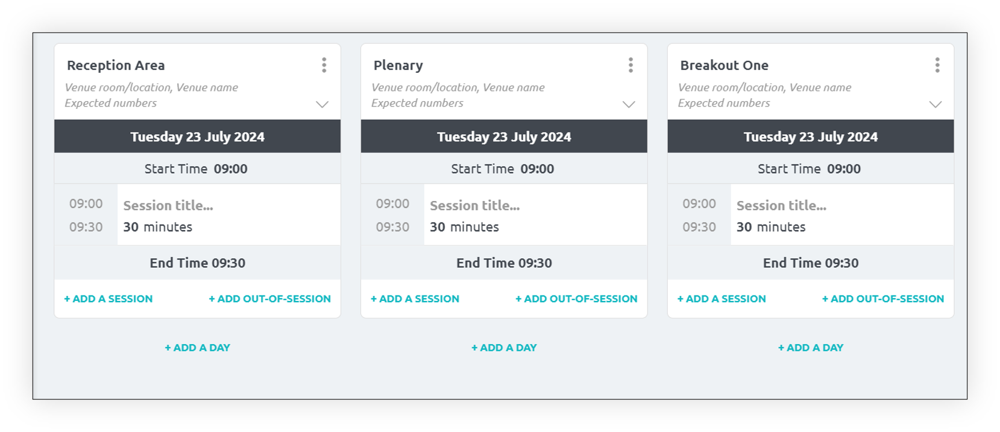The width and height of the screenshot is (1000, 432).
Task: Open the Breakout One three-dot options menu
Action: click(x=937, y=65)
